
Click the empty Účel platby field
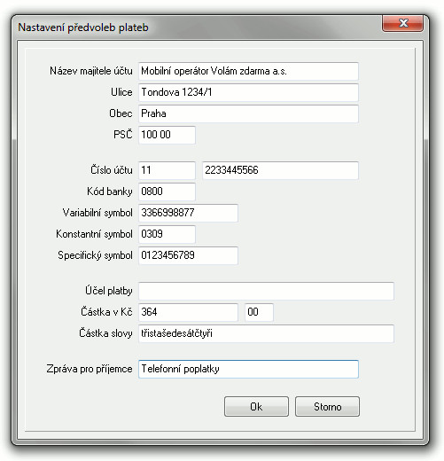pyautogui.click(x=266, y=291)
